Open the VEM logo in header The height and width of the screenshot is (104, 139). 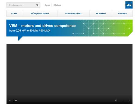point(129,5)
